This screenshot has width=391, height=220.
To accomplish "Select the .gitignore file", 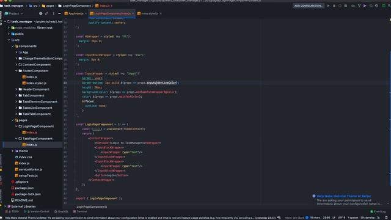I will pyautogui.click(x=21, y=182).
